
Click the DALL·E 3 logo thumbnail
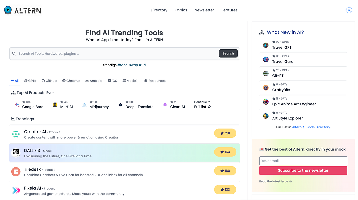click(x=16, y=153)
